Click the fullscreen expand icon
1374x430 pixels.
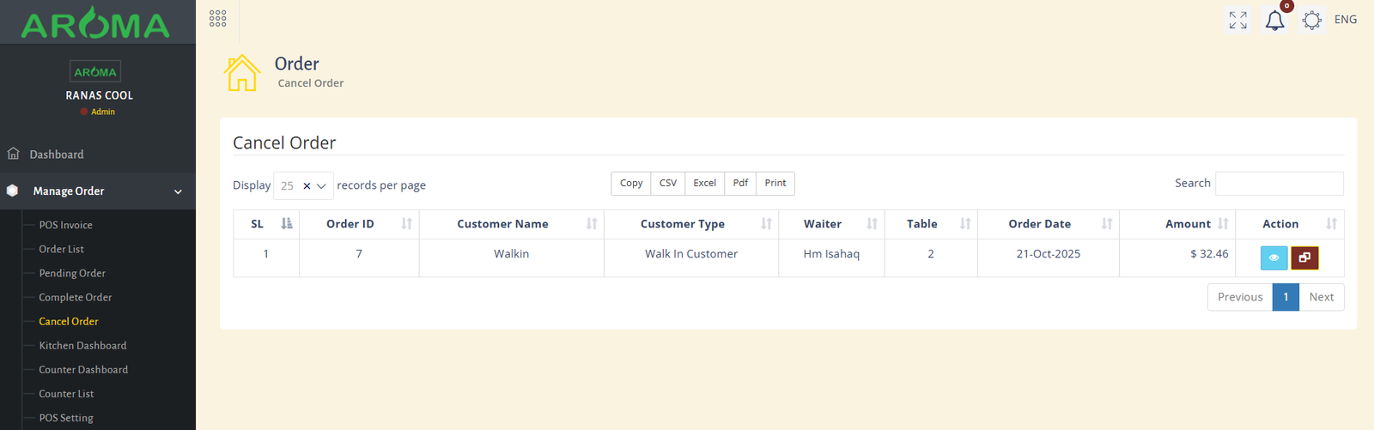tap(1237, 20)
